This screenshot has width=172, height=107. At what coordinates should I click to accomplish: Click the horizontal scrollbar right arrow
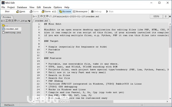[167, 101]
